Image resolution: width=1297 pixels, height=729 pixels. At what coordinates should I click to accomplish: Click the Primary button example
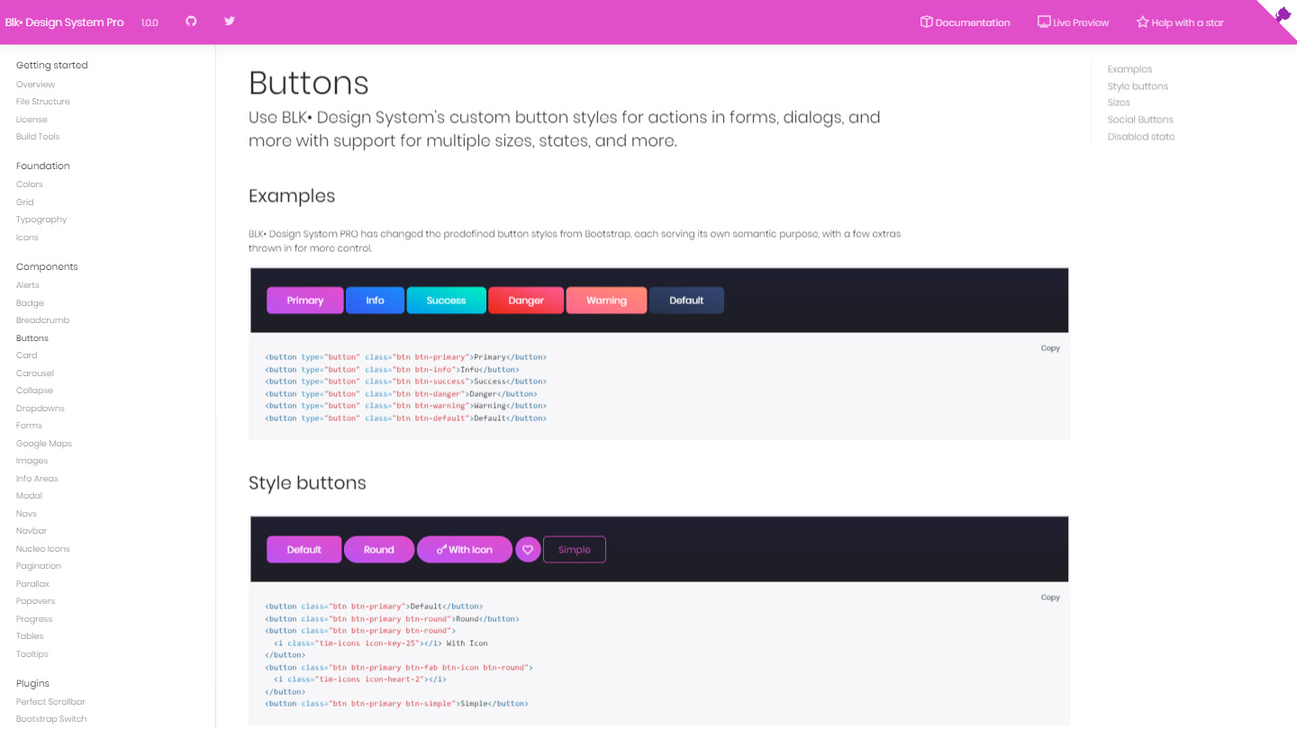pos(305,301)
